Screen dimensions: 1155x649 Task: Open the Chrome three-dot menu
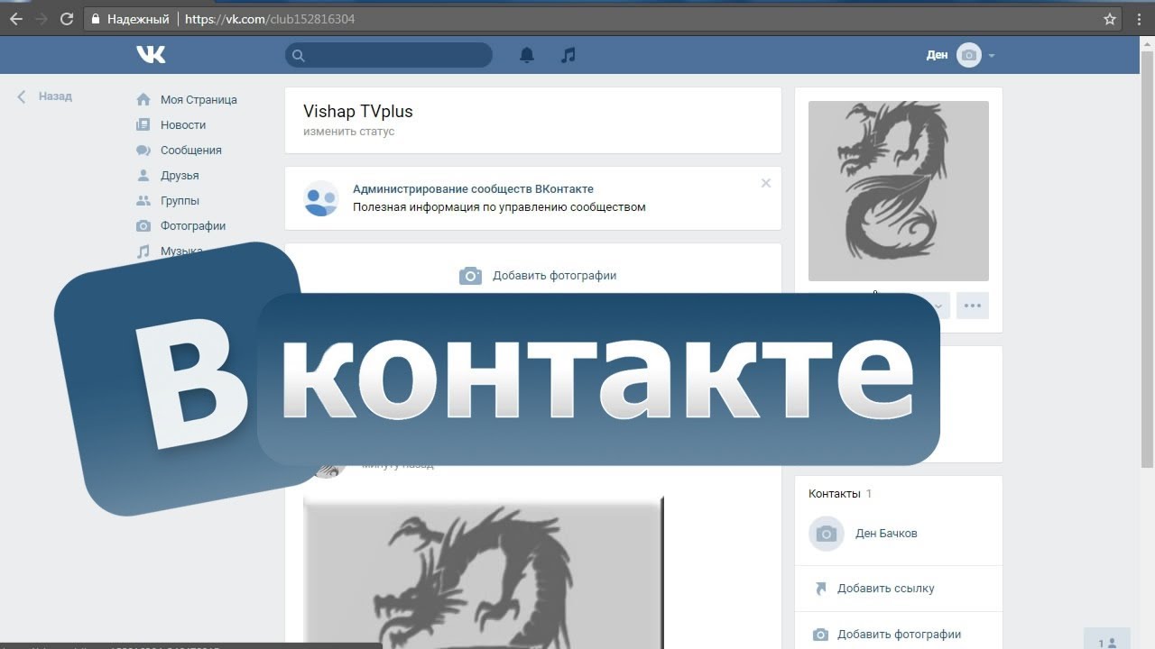click(x=1140, y=19)
